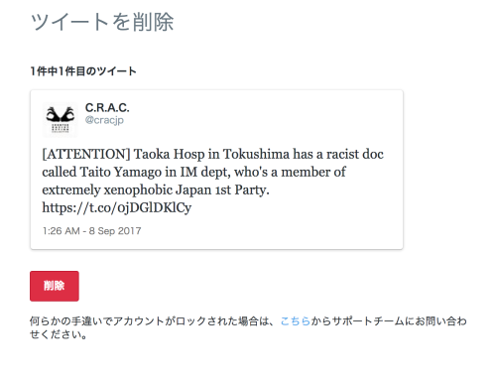496x378 pixels.
Task: Click the red 削除 delete button
Action: (55, 286)
